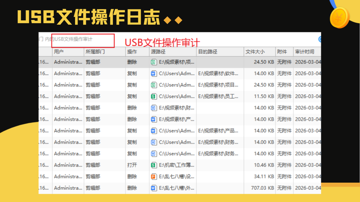Select the 11.50 KB file size cell
Image resolution: width=360 pixels, height=202 pixels.
tap(264, 96)
